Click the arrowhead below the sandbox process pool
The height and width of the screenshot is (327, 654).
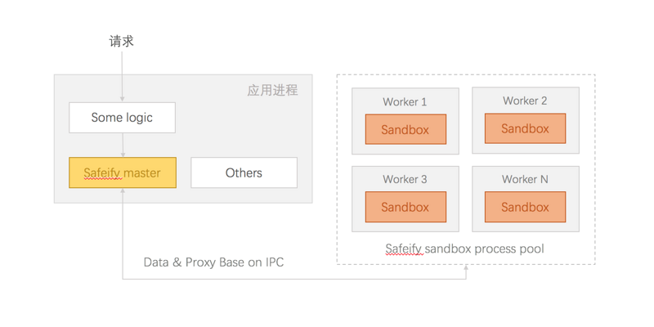466,268
